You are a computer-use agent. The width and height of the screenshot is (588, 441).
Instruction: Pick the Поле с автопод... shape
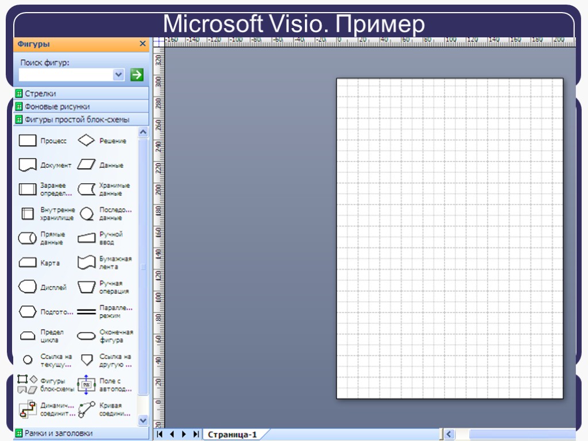[x=86, y=384]
